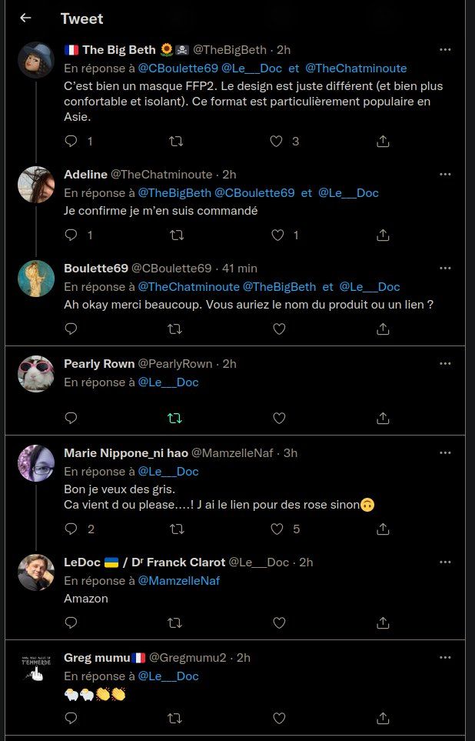Open more options menu on Boulette69's tweet
475x741 pixels.
click(445, 268)
